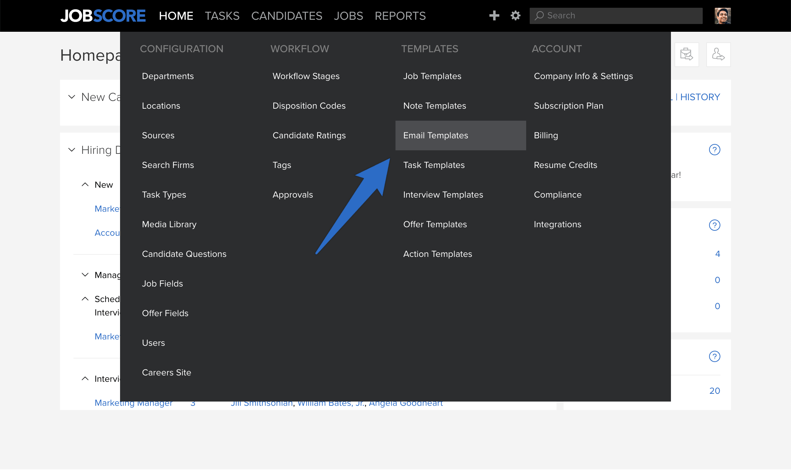This screenshot has width=791, height=470.
Task: Toggle the New subsection chevron
Action: [85, 185]
